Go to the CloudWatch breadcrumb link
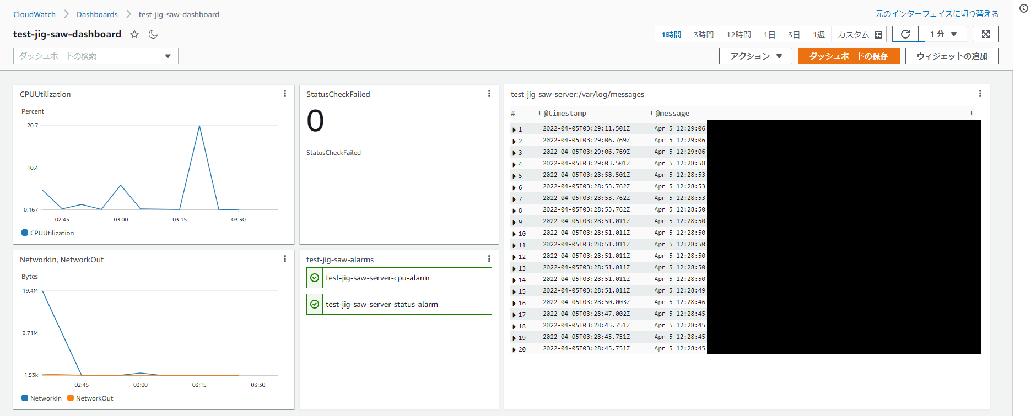The width and height of the screenshot is (1031, 416). click(34, 14)
